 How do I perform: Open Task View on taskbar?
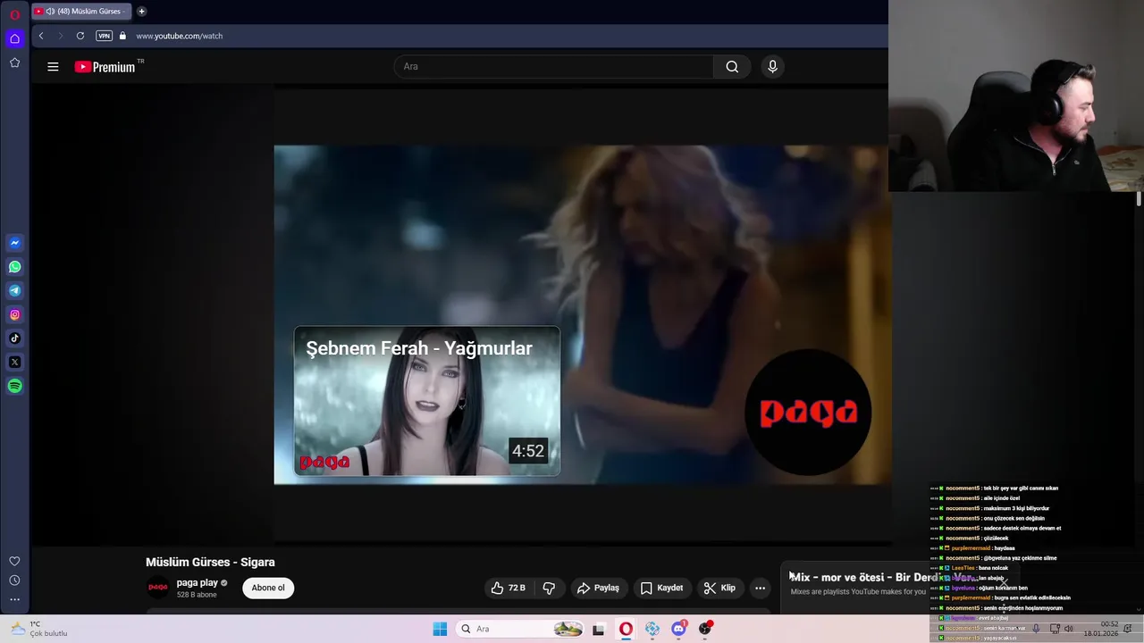(599, 629)
